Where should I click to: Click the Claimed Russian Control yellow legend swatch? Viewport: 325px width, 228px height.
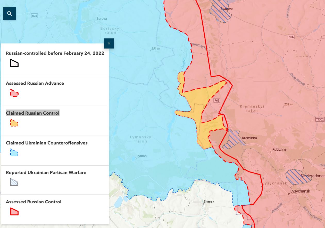tap(14, 123)
